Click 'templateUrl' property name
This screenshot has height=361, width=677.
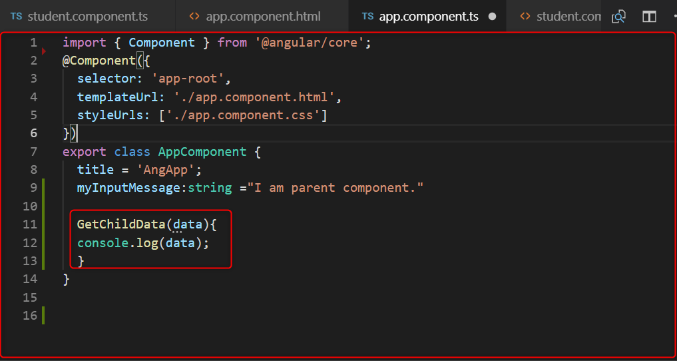[x=117, y=98]
